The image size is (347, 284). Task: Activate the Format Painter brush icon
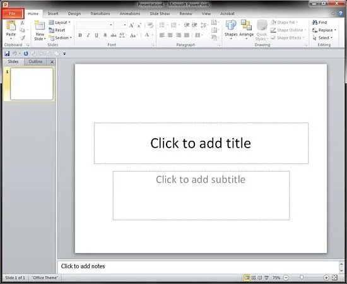22,38
